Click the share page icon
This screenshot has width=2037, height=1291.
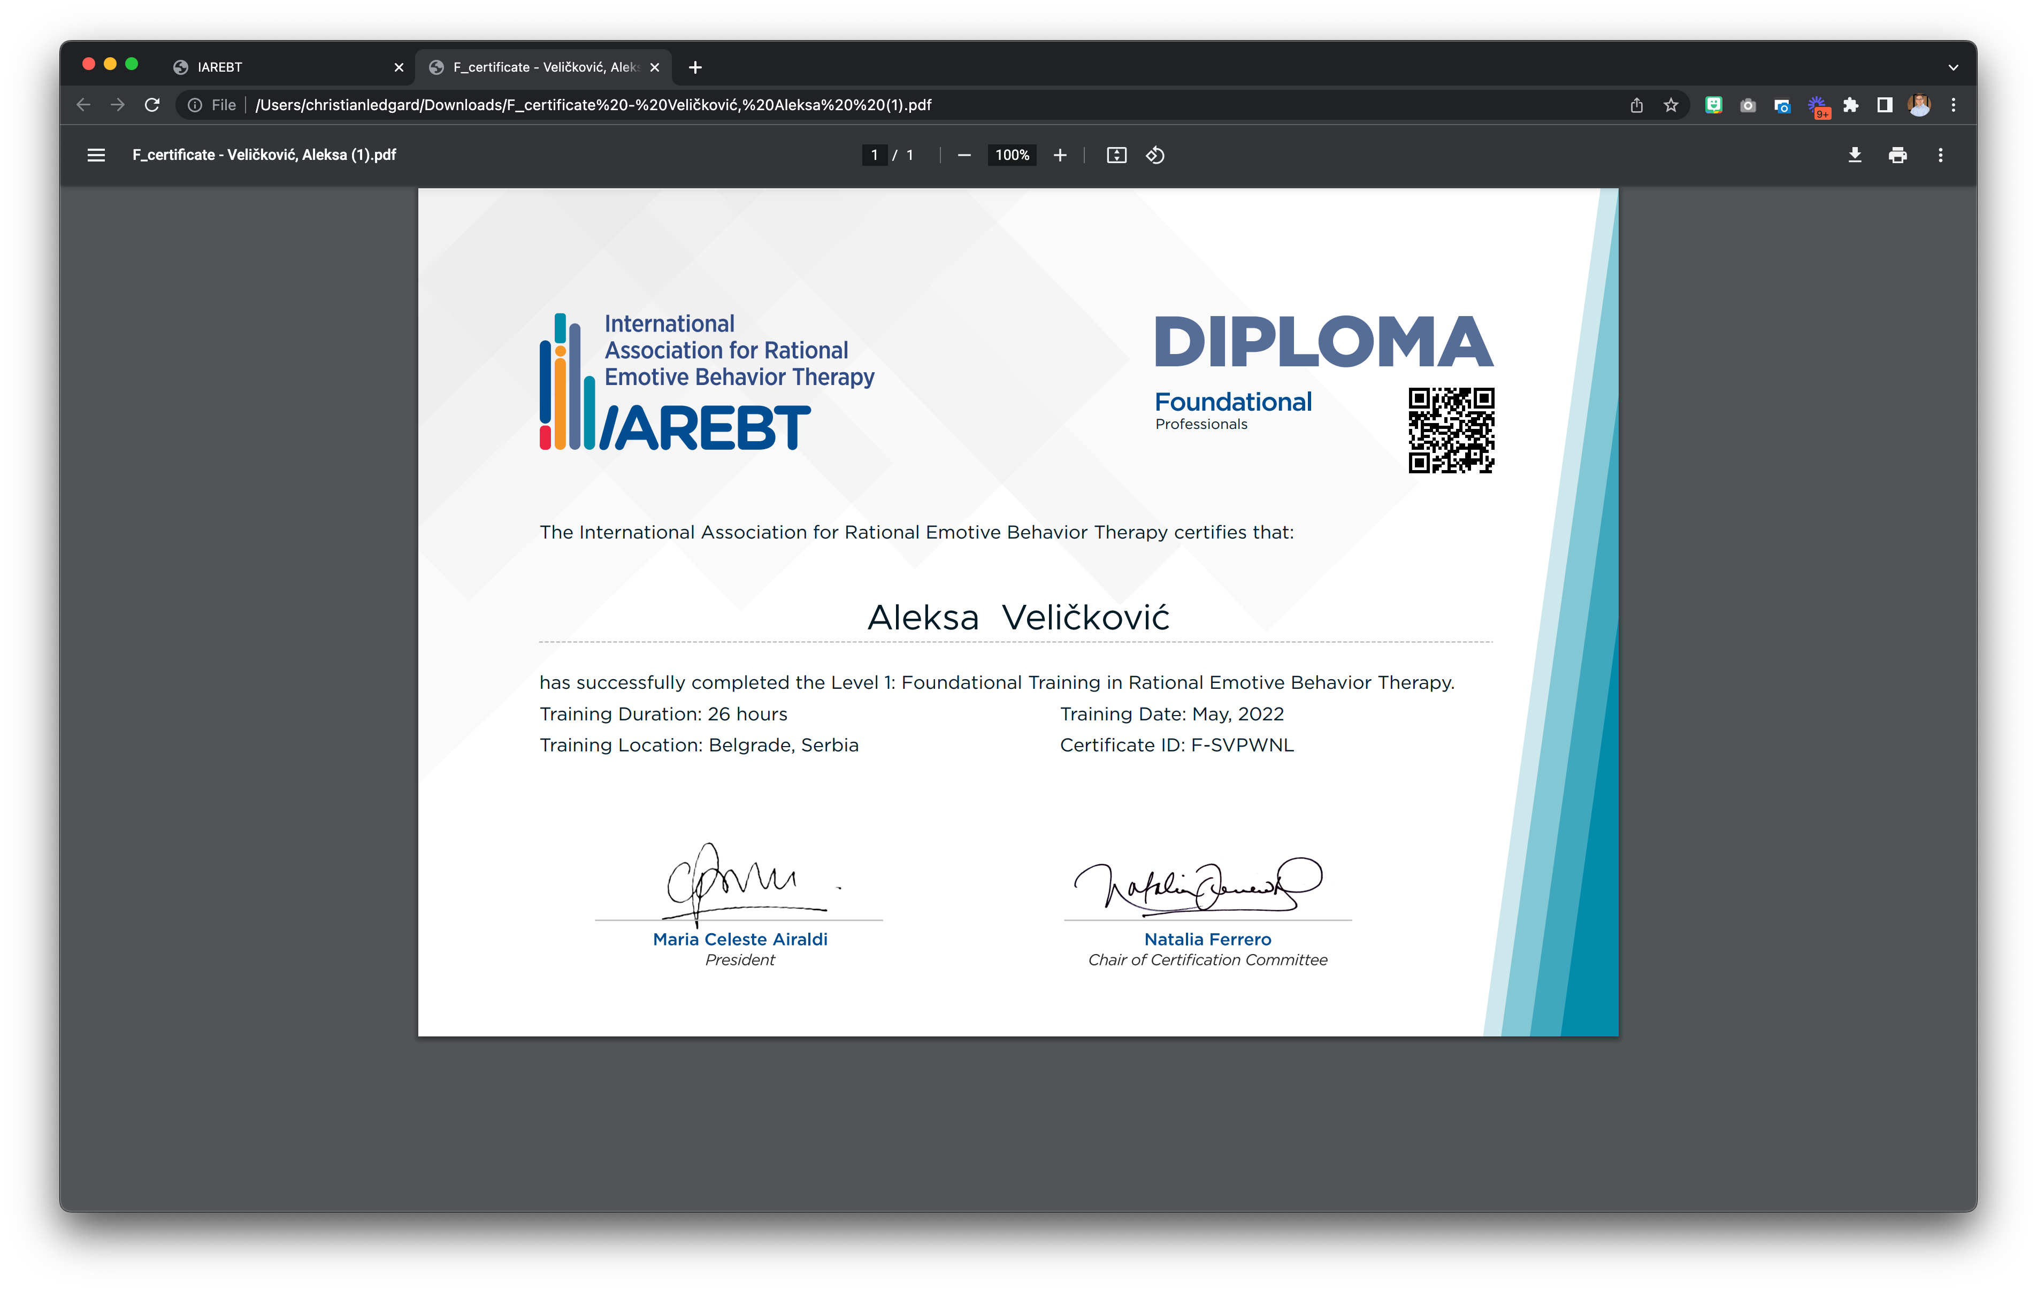tap(1637, 105)
